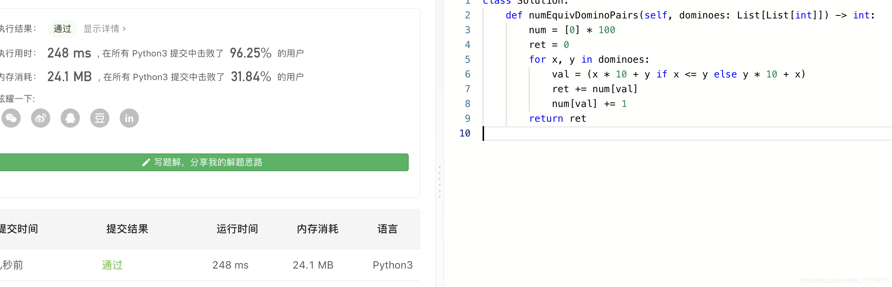892x287 pixels.
Task: Click 'num[val] += 1' code line
Action: tap(589, 104)
